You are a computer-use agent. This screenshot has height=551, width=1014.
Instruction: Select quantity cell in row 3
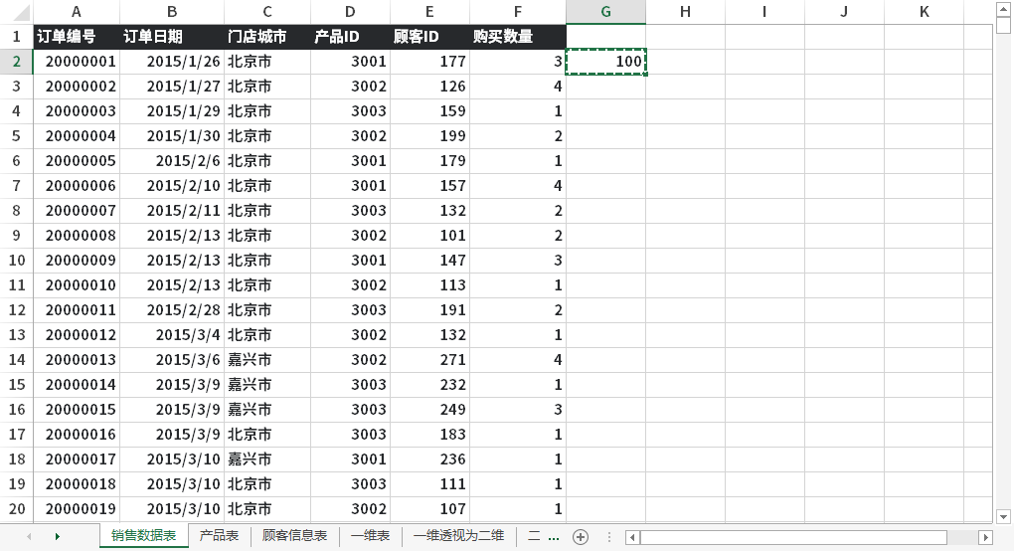coord(517,86)
